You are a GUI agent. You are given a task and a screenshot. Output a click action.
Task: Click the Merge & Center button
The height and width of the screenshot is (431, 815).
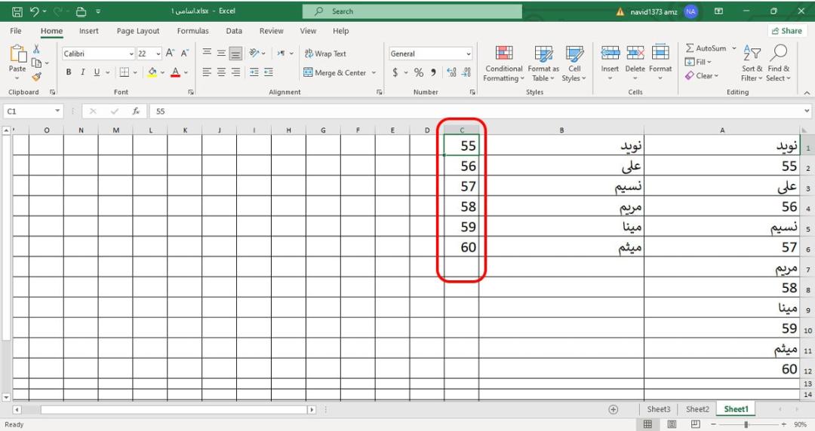pyautogui.click(x=340, y=72)
